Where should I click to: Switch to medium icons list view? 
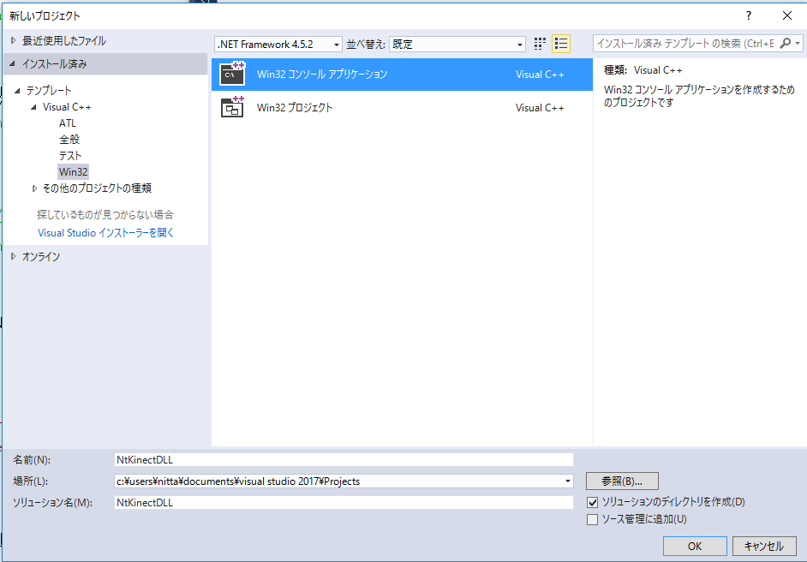coord(561,44)
